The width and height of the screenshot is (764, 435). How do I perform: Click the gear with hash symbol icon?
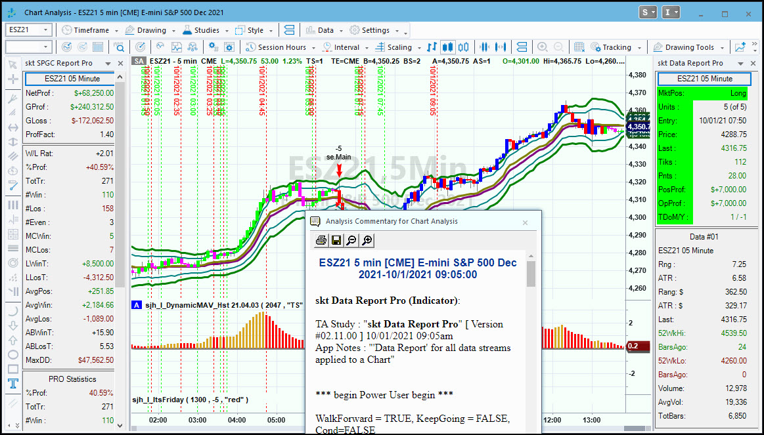pos(213,47)
